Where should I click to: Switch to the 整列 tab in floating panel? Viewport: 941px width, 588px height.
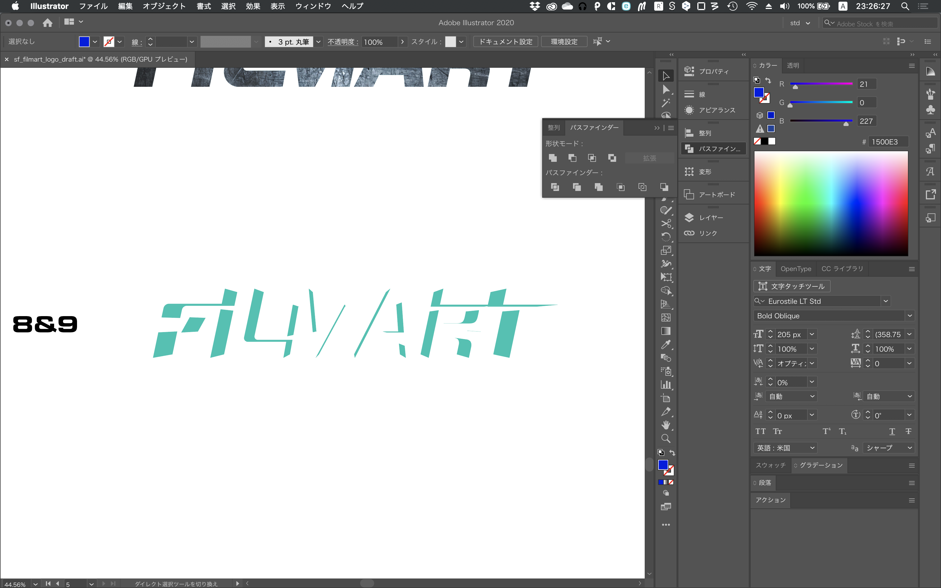554,128
